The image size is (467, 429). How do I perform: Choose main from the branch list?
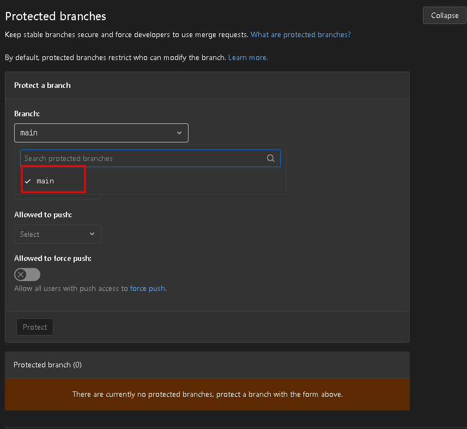[45, 181]
